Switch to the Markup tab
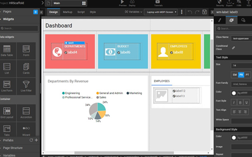252x157 pixels. tap(67, 12)
